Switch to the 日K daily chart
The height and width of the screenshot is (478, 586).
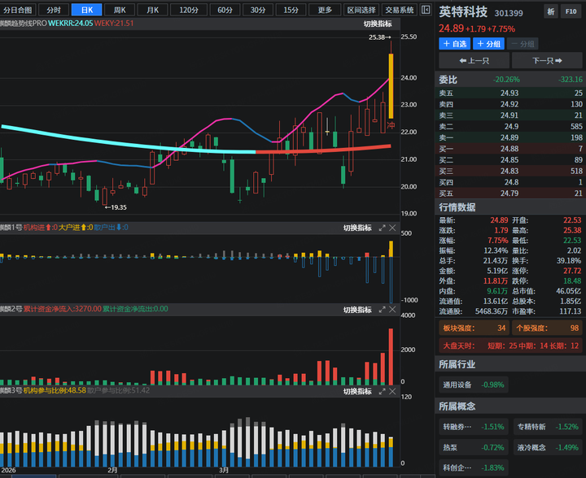86,10
